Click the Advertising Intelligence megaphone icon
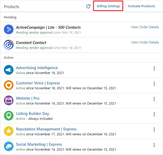163x155 pixels. (x=9, y=70)
